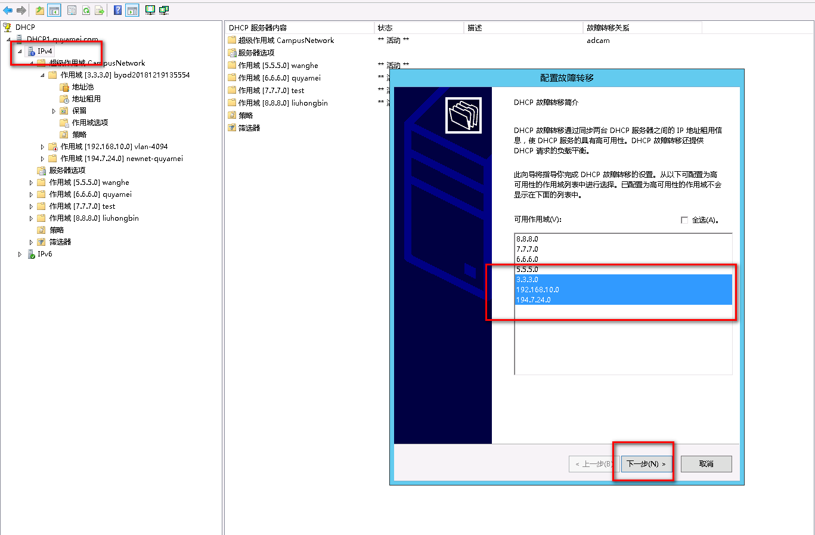Collapse the IPv4 tree node

pos(20,51)
